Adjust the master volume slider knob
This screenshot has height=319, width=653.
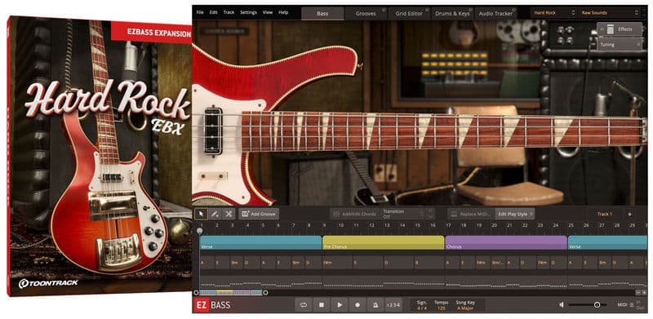[x=597, y=305]
